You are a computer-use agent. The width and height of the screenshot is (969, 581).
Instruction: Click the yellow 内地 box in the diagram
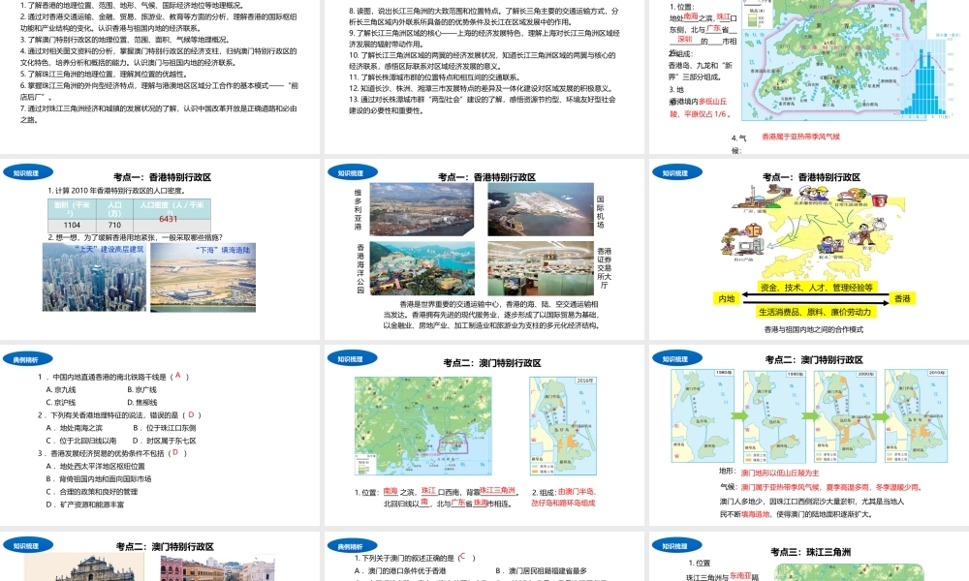(x=726, y=298)
